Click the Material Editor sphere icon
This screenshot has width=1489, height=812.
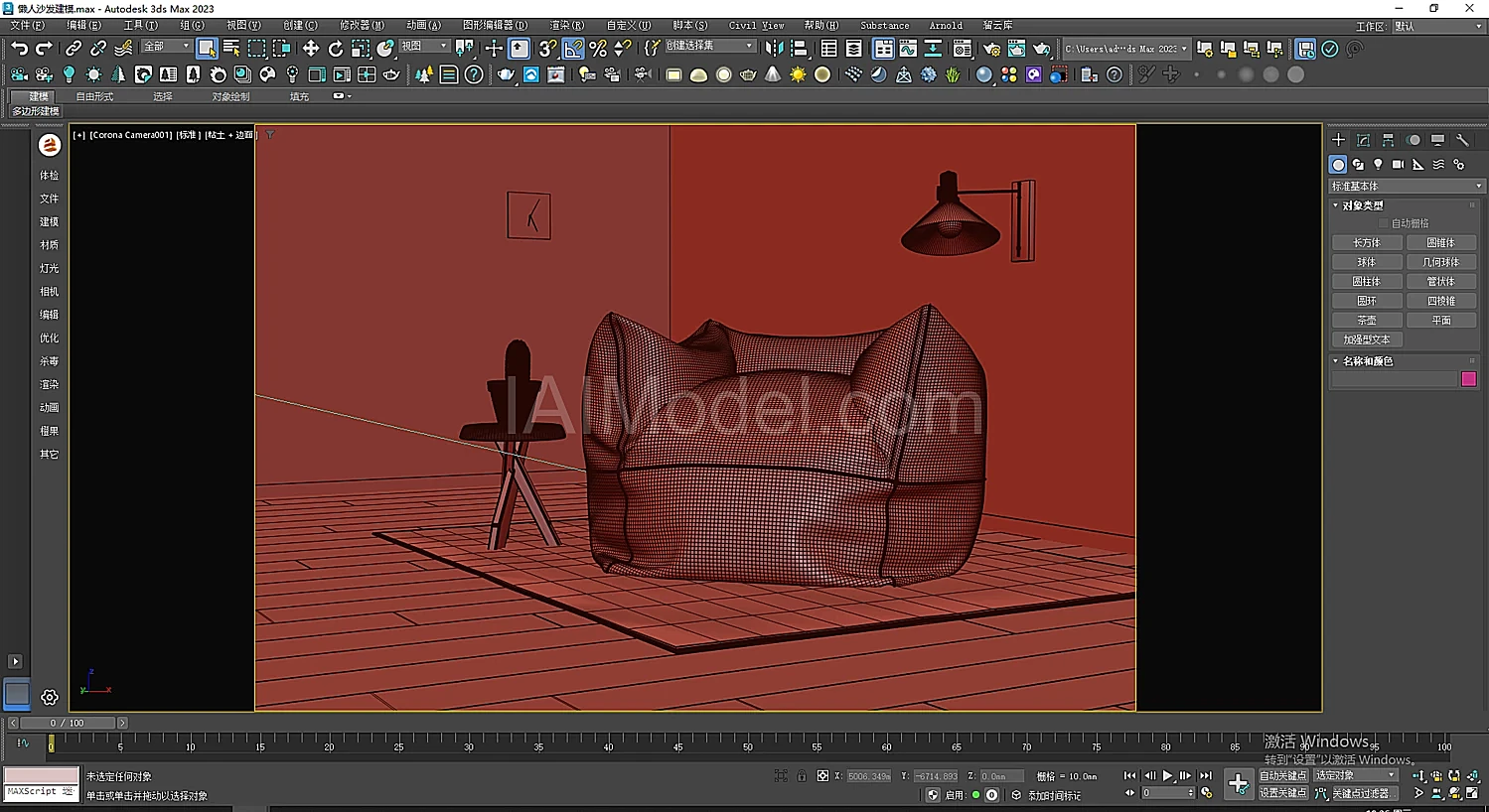coord(984,74)
